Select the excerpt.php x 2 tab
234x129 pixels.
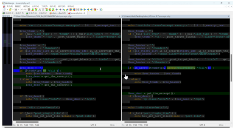[x=78, y=13]
